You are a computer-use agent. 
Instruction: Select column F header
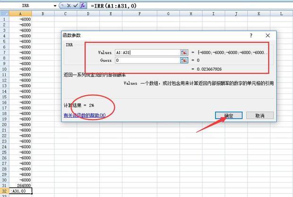click(139, 14)
